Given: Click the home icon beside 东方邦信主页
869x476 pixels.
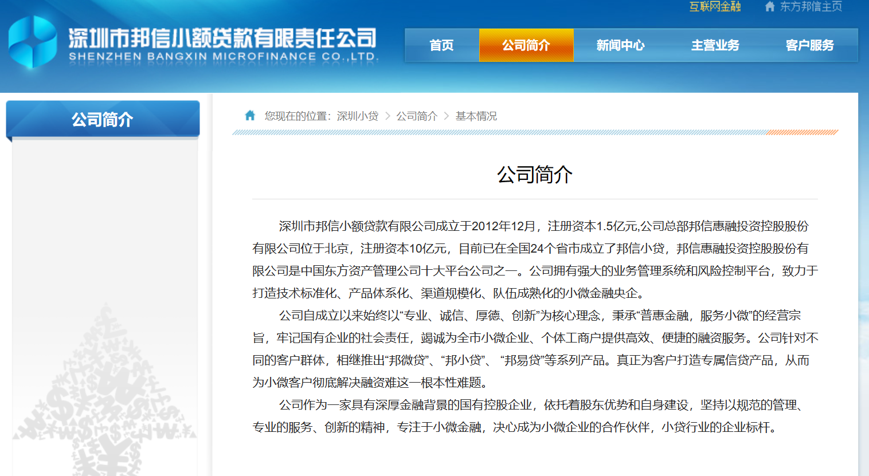Looking at the screenshot, I should [x=770, y=6].
